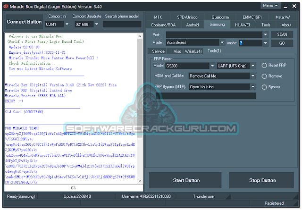Expand the Port dropdown list
This screenshot has width=302, height=210.
click(265, 34)
